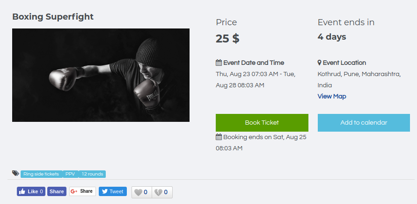Image resolution: width=417 pixels, height=204 pixels.
Task: Click the calendar icon beside Booking ends on
Action: [219, 137]
